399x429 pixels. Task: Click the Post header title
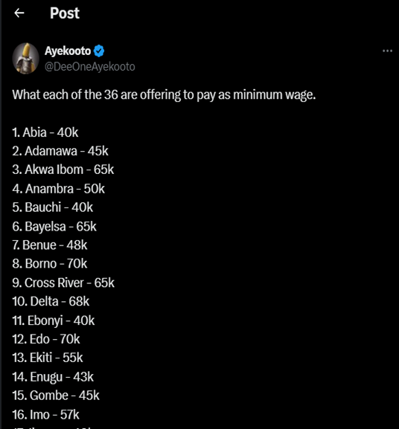point(65,13)
